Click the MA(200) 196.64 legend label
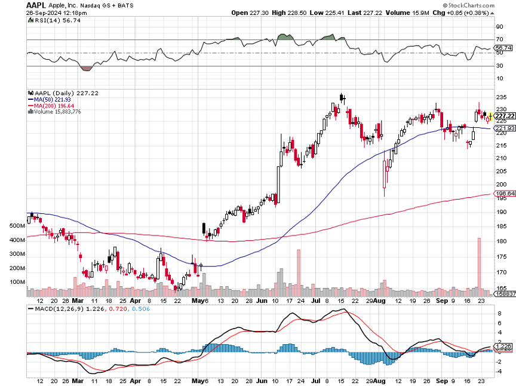The width and height of the screenshot is (516, 386). tap(54, 106)
